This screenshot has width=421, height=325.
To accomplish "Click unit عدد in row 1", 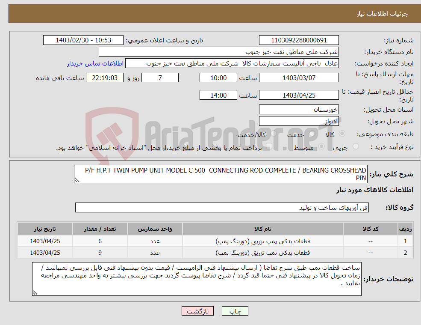I will click(x=155, y=241).
